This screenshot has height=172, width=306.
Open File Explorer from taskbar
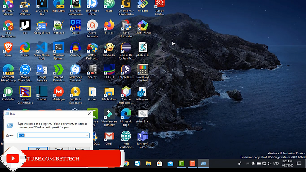pos(148,163)
